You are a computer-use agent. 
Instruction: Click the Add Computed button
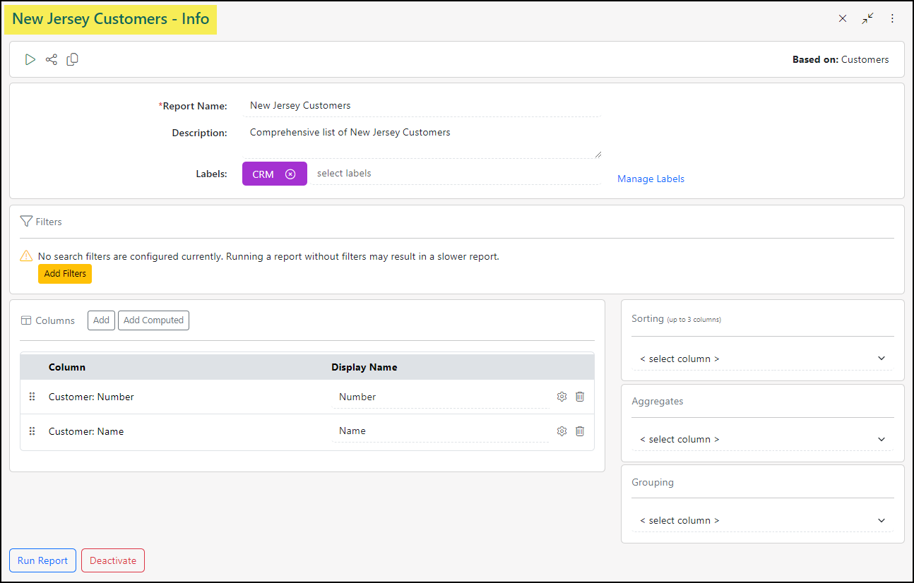point(153,320)
